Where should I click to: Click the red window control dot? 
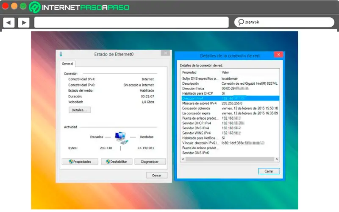pos(5,6)
